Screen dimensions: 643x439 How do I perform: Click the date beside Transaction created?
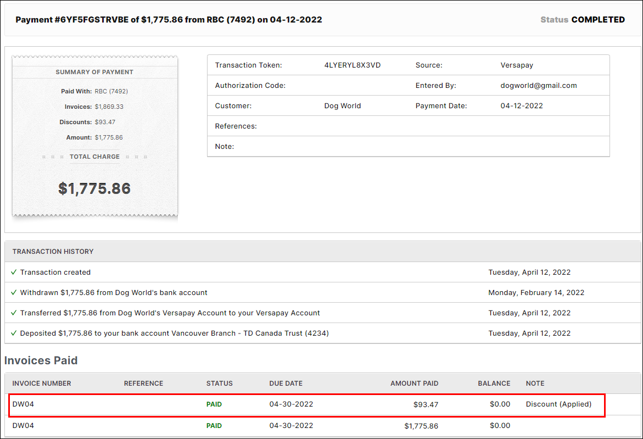pyautogui.click(x=529, y=272)
